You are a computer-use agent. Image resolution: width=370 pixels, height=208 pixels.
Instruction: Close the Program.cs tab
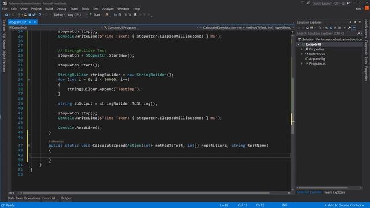(x=35, y=22)
